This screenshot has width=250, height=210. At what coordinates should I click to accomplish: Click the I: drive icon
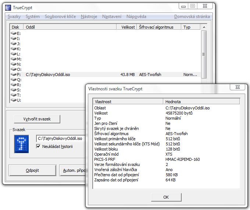tap(14, 39)
